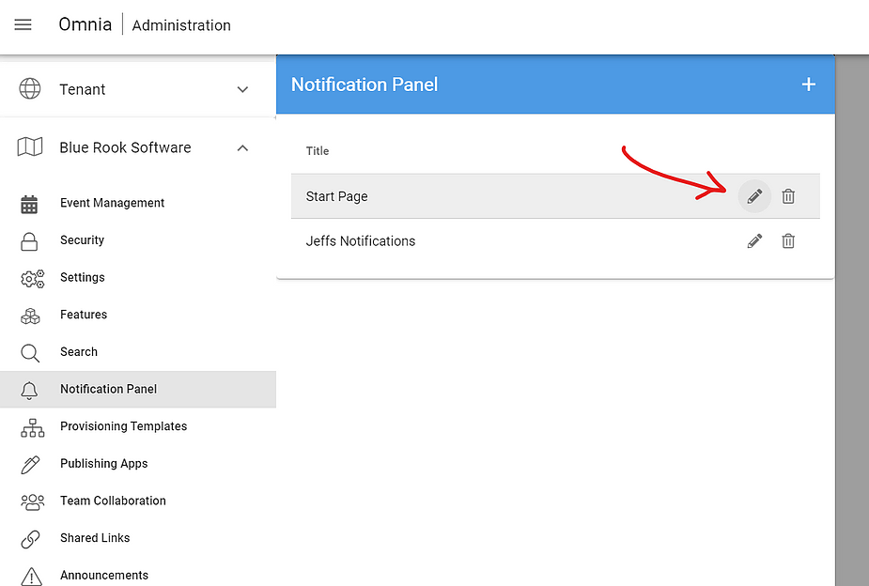Click the Shared Links chain icon

(30, 539)
